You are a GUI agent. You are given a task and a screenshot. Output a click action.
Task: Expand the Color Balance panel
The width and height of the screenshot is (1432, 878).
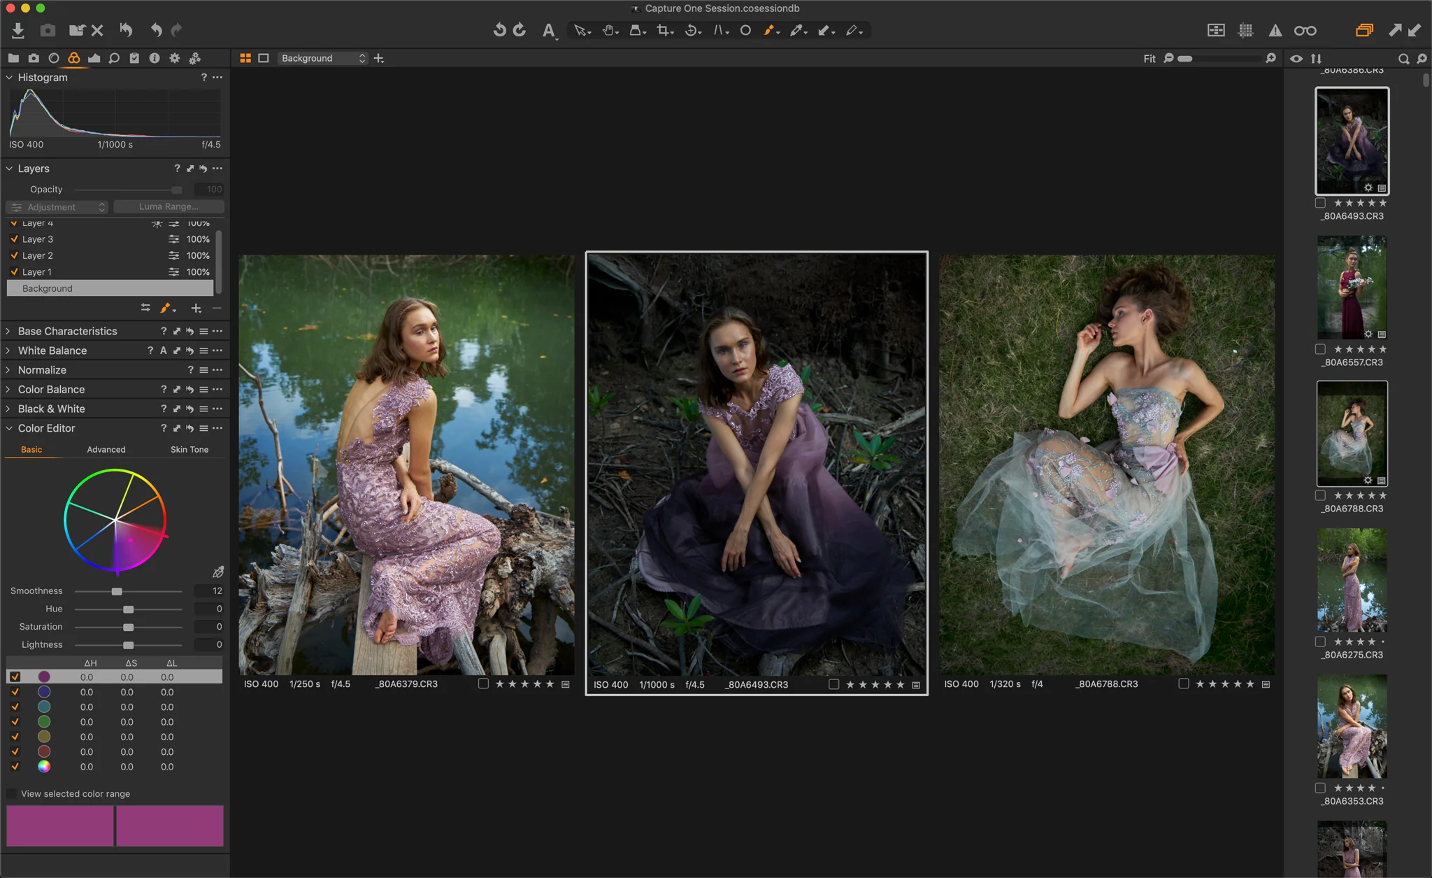(x=9, y=389)
